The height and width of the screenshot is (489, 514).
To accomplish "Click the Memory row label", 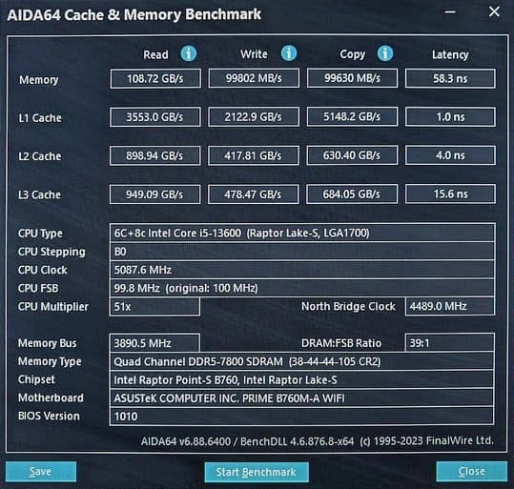I will point(39,80).
